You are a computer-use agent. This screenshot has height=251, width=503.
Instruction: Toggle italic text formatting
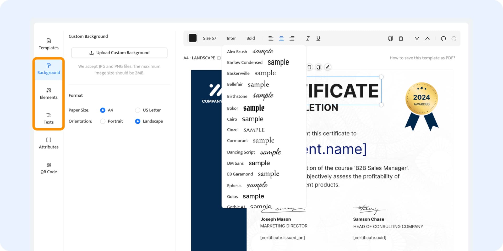coord(308,38)
